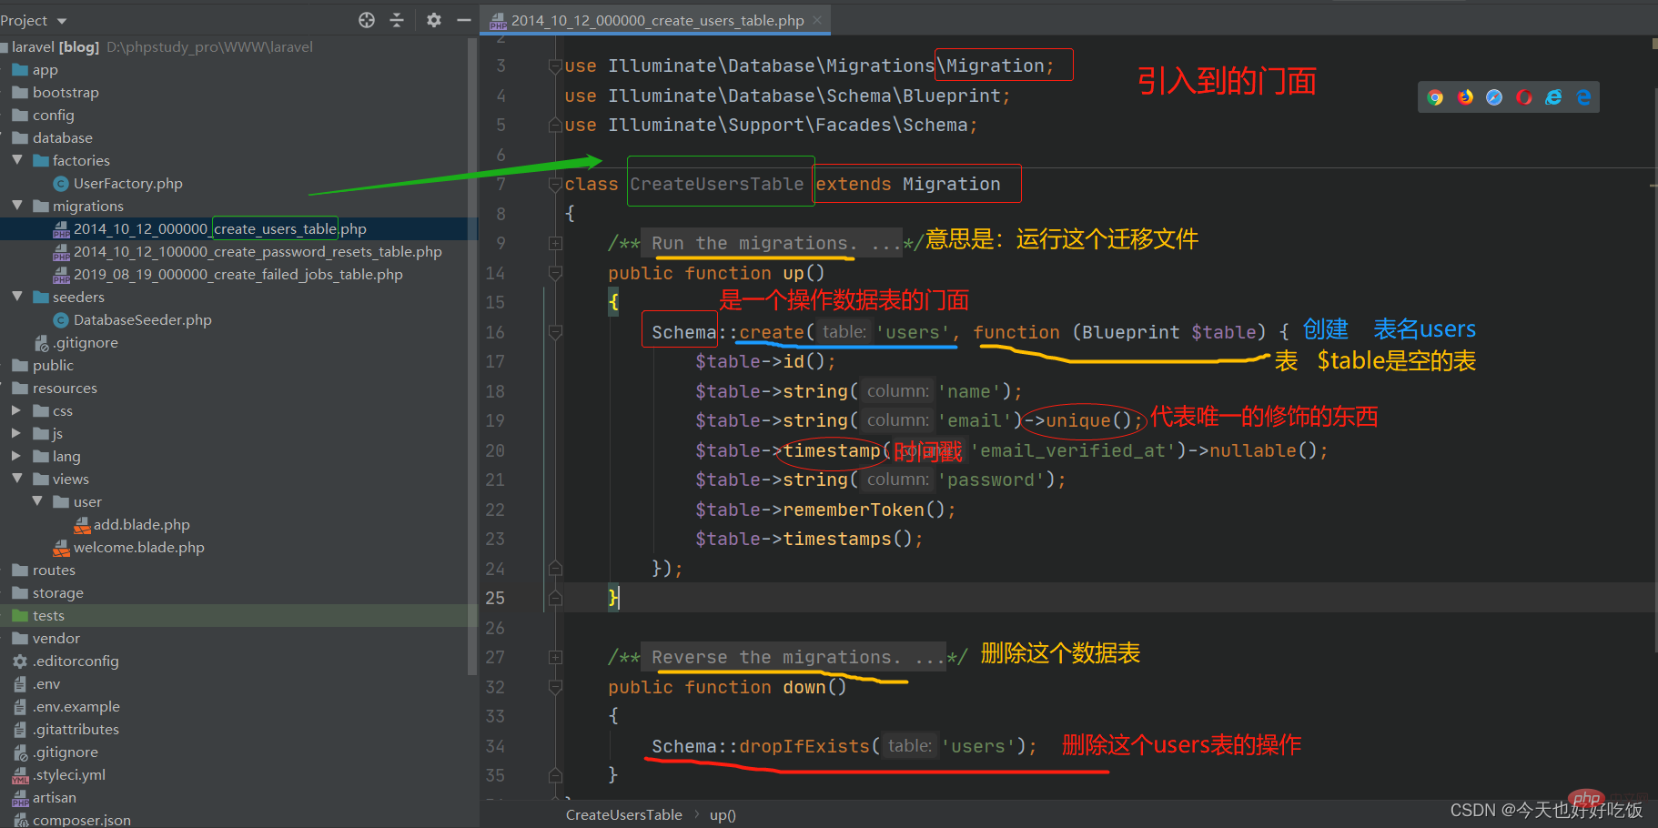Image resolution: width=1658 pixels, height=828 pixels.
Task: Click the welcome.blade.php Blade file icon
Action: 61,548
